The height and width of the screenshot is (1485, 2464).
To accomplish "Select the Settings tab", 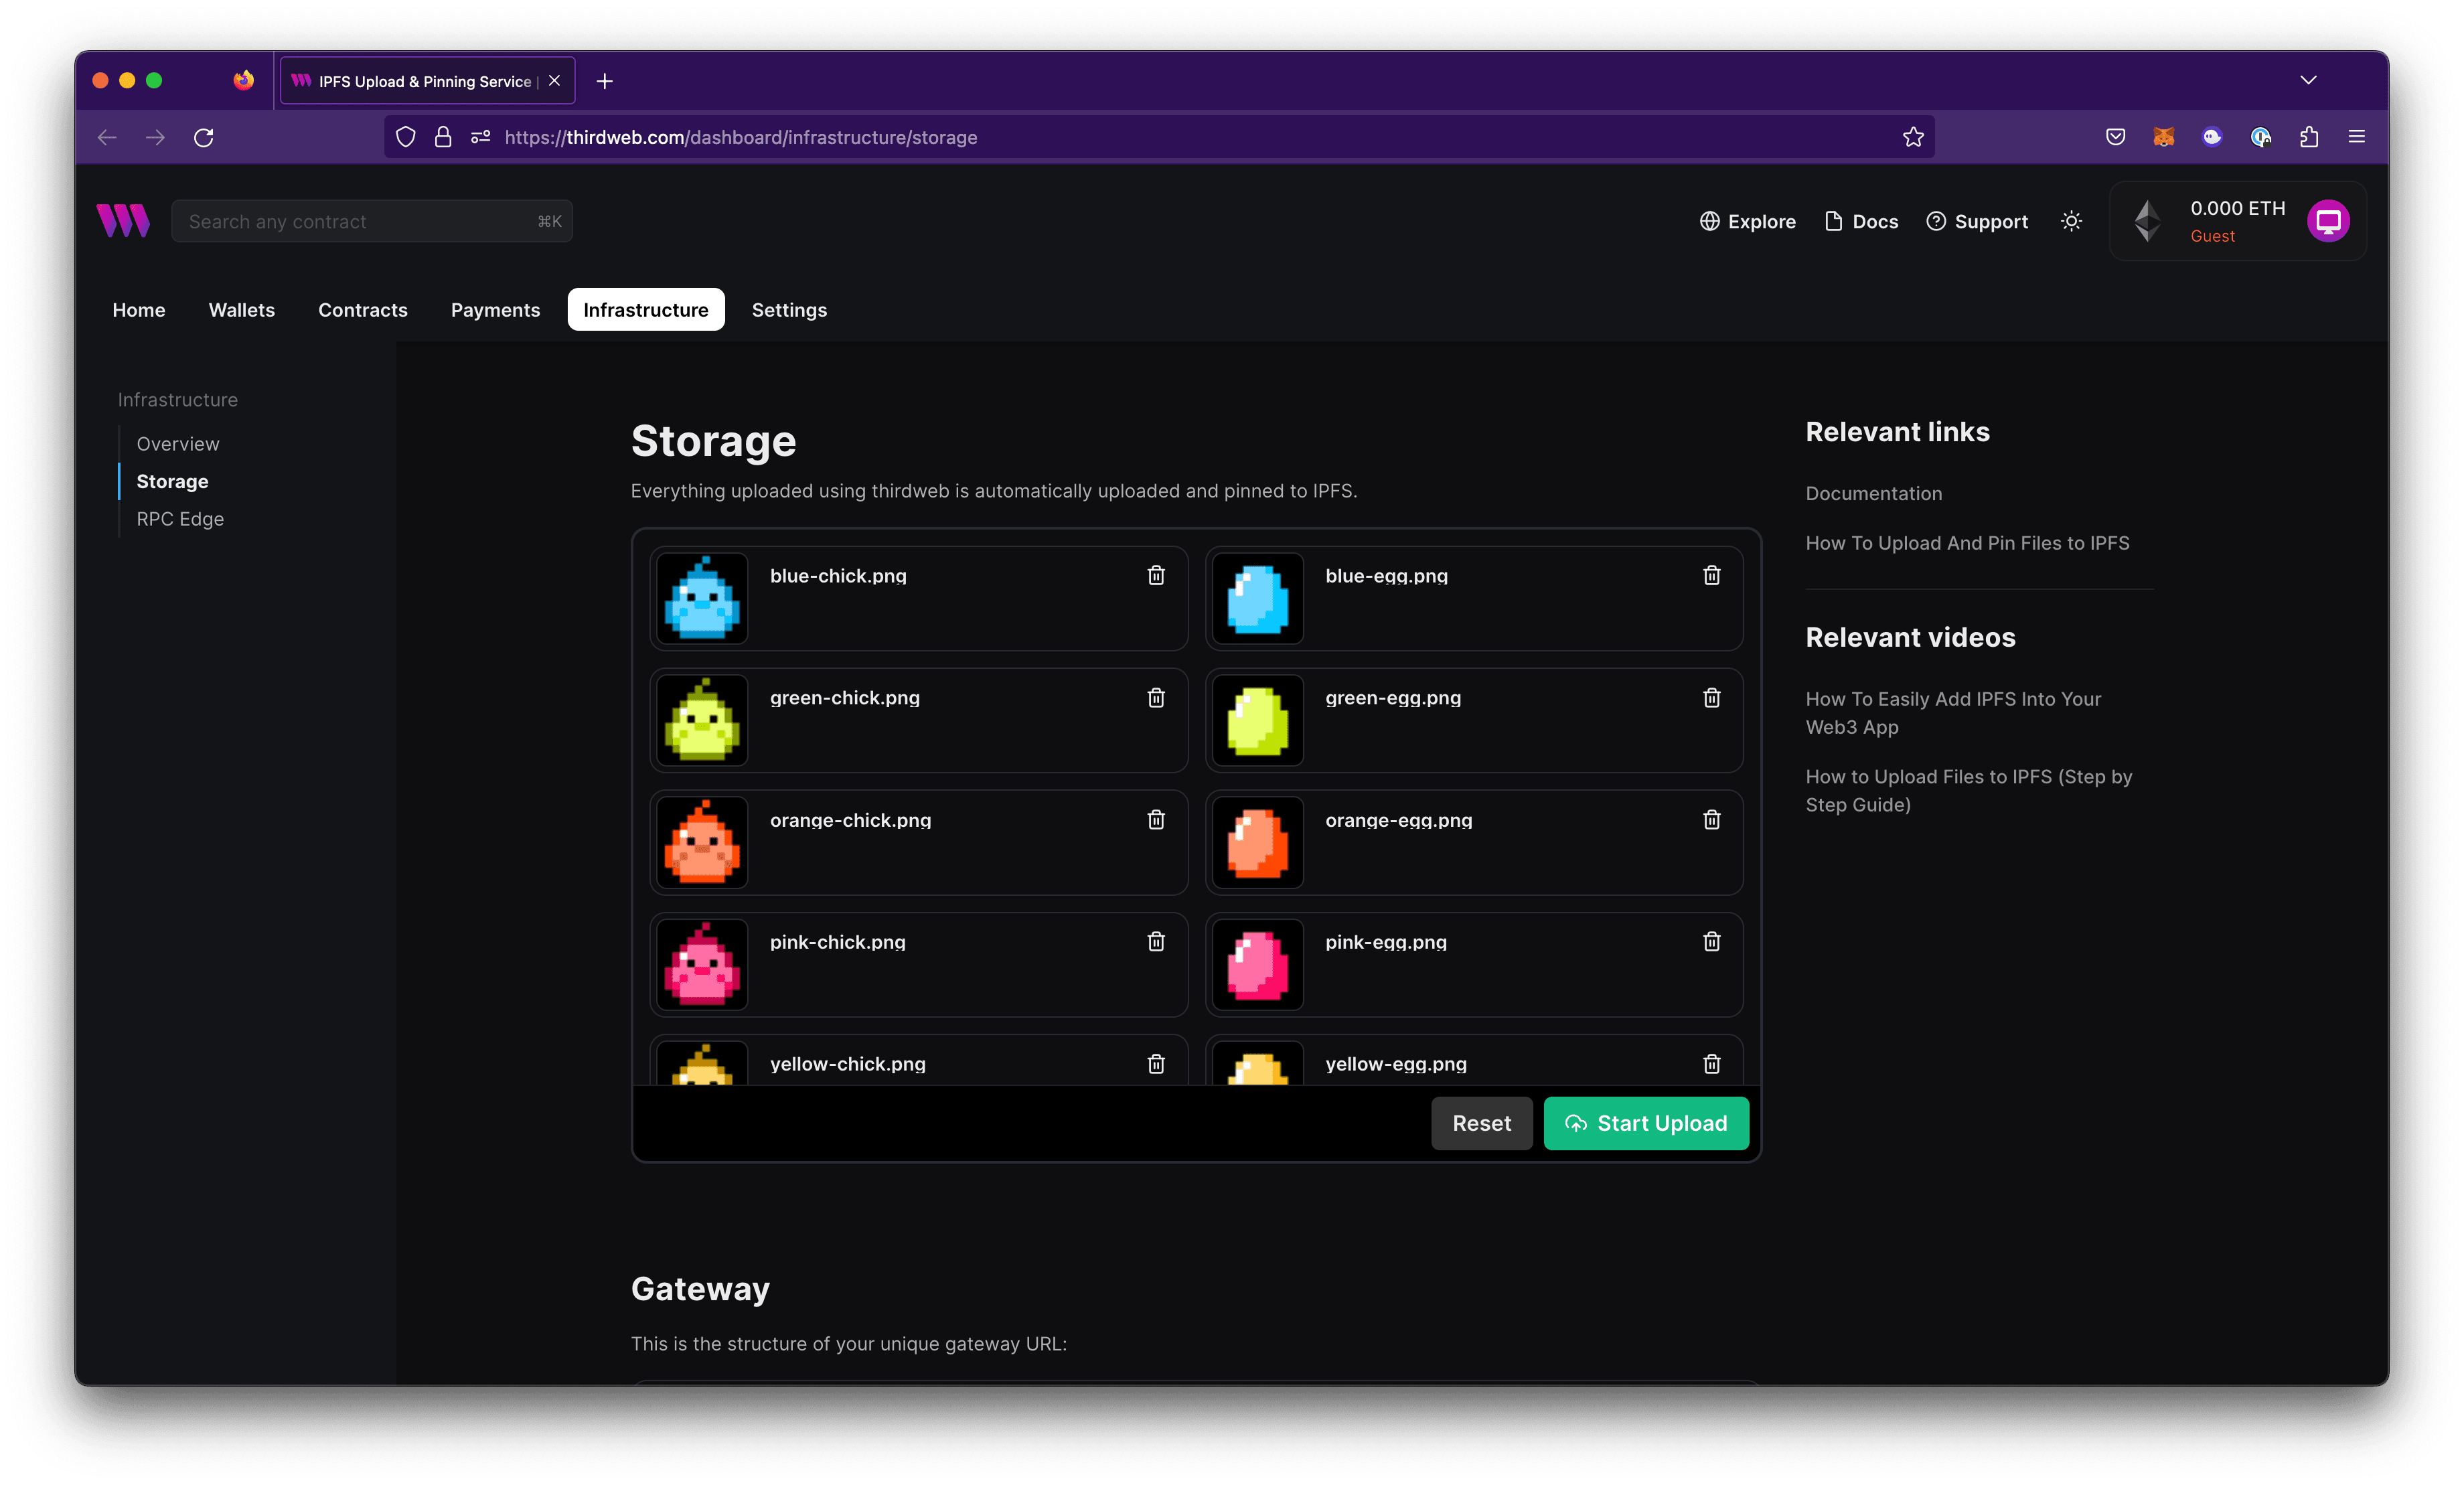I will [x=789, y=310].
